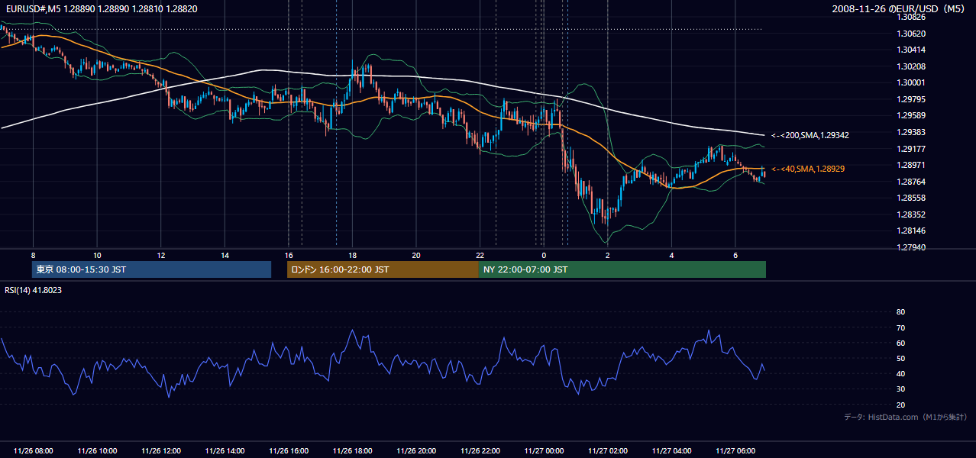976x458 pixels.
Task: Click the bottom time label 11/27 06:00
Action: 735,451
